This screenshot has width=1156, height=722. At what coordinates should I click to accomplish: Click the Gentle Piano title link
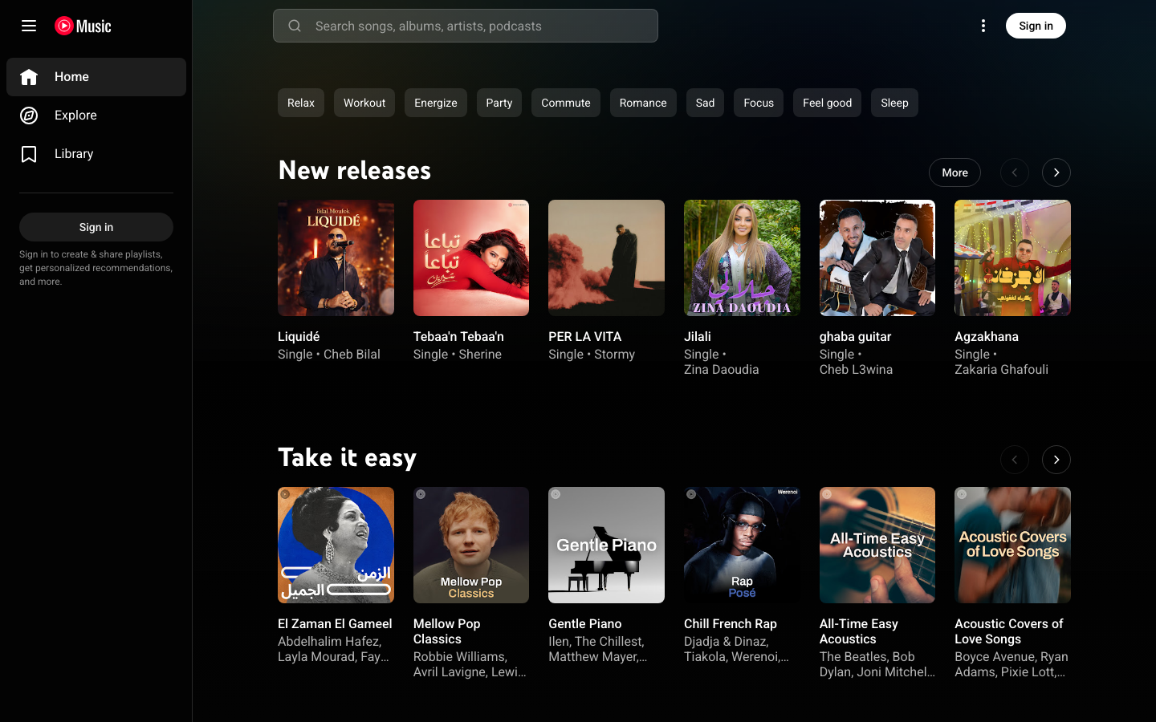point(584,624)
